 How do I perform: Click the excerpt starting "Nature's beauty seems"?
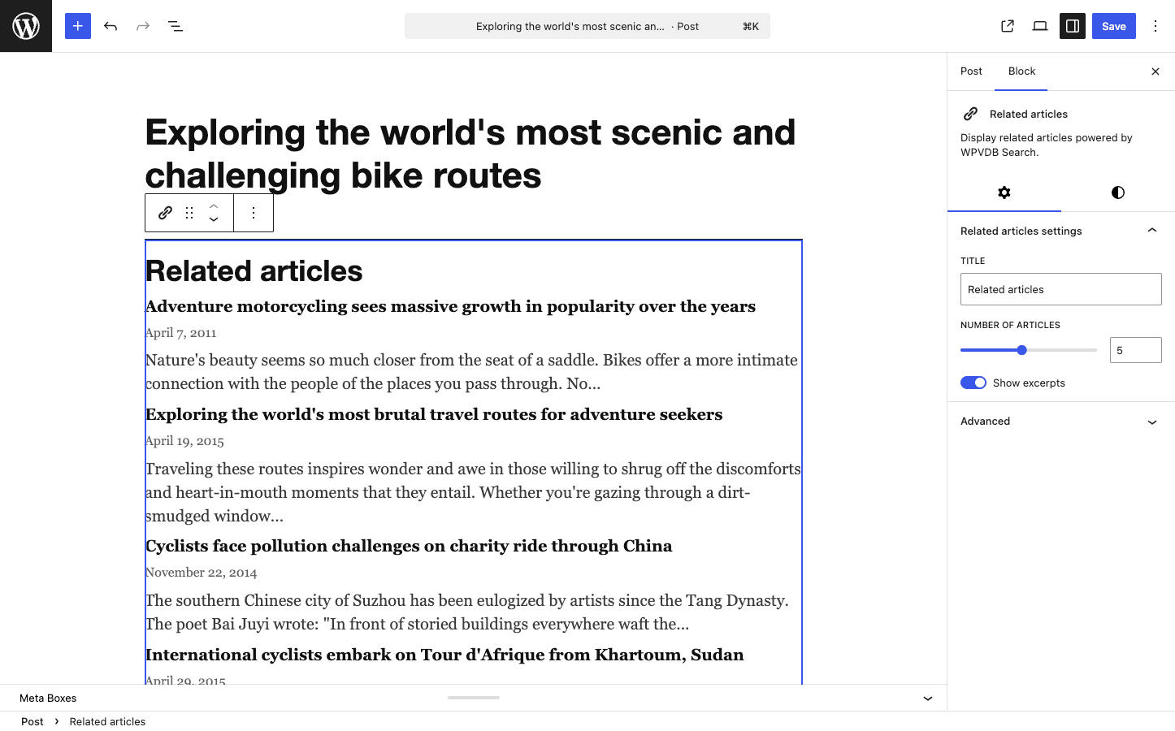click(471, 372)
